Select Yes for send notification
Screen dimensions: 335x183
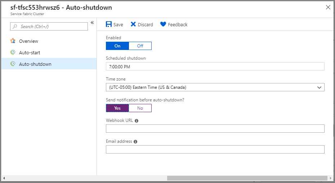click(117, 108)
